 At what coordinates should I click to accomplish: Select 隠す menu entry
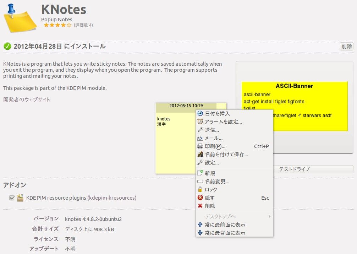tap(234, 198)
